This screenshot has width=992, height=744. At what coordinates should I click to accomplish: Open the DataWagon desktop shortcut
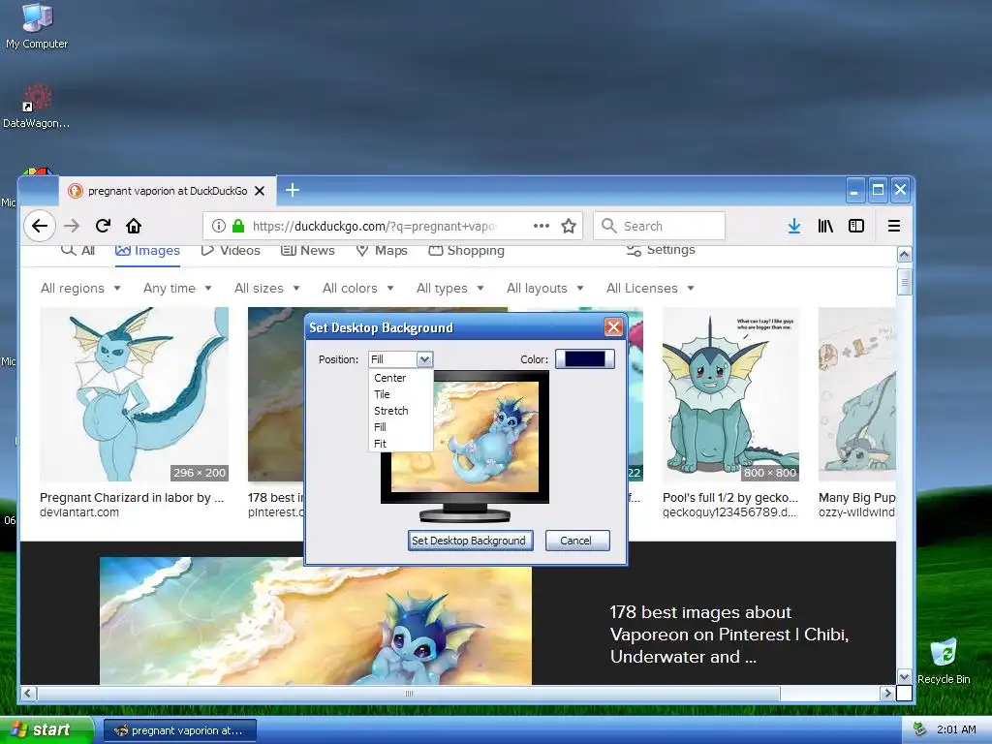(37, 107)
